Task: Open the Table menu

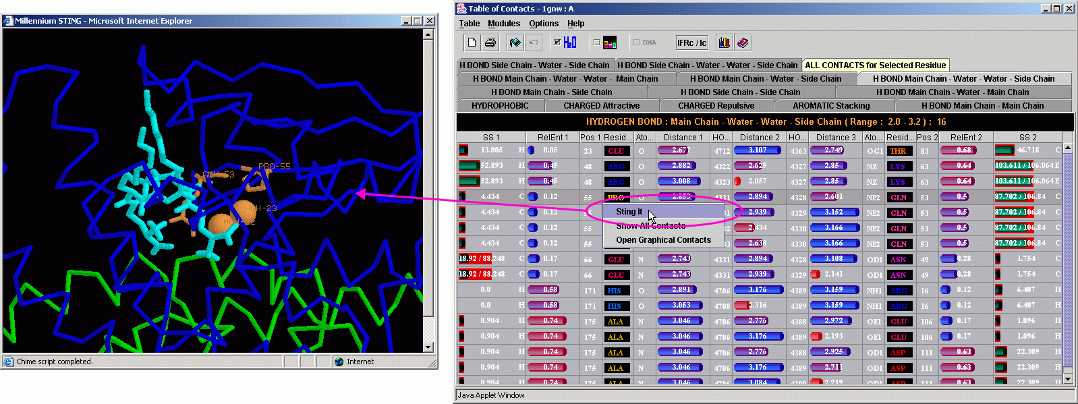Action: 470,23
